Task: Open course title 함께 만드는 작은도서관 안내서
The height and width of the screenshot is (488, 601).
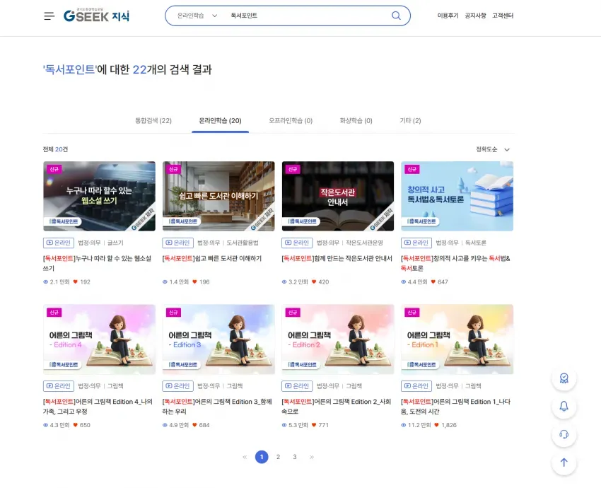Action: pos(337,258)
